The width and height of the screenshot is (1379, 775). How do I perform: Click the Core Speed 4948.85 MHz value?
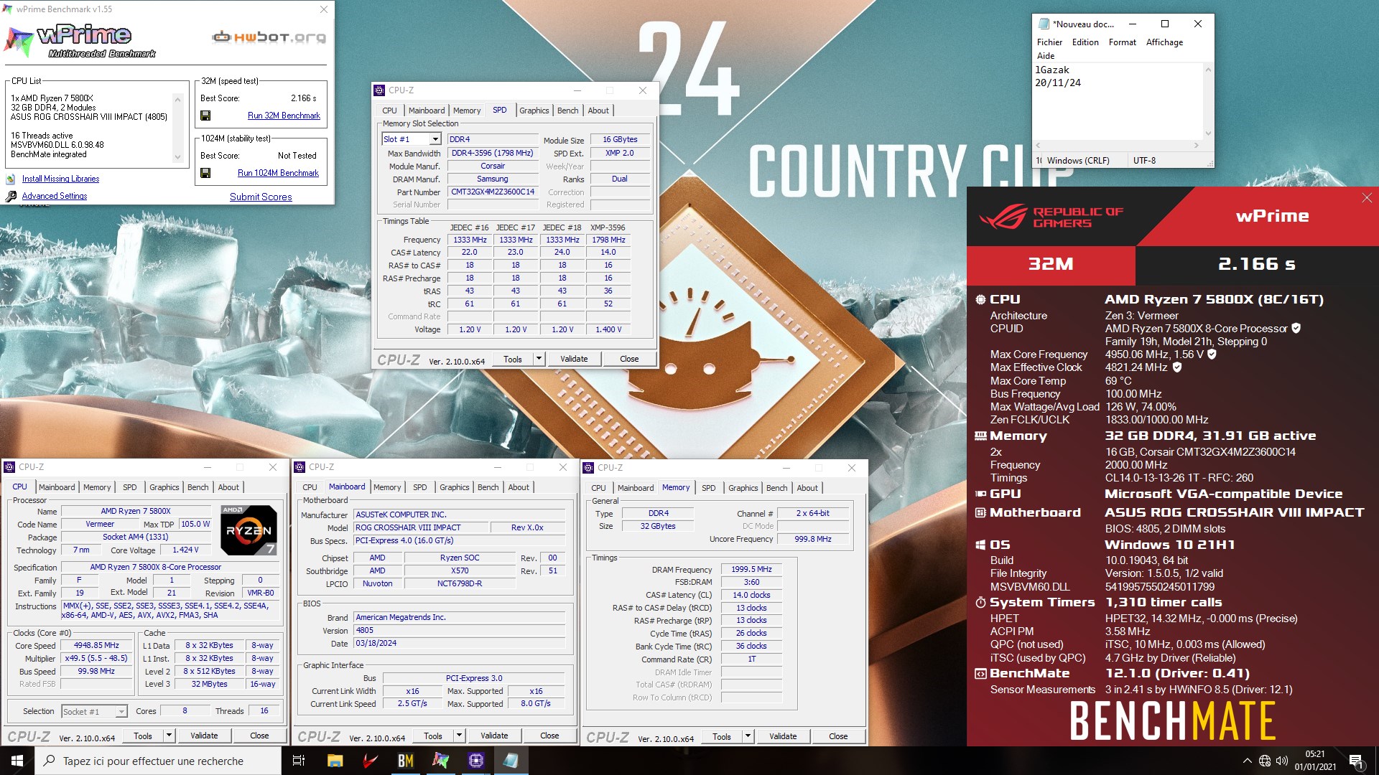(x=96, y=645)
